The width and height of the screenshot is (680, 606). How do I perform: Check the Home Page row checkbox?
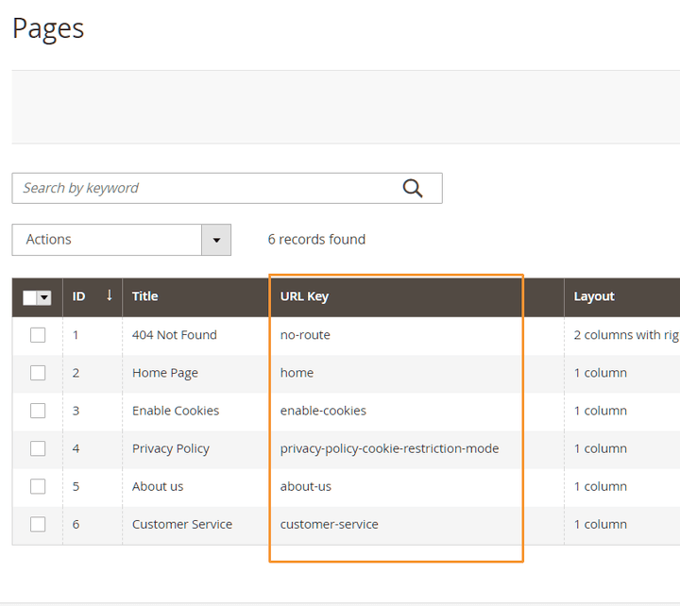[x=38, y=373]
